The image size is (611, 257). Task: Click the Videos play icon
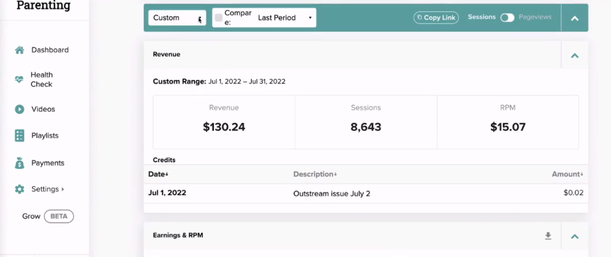pos(20,109)
